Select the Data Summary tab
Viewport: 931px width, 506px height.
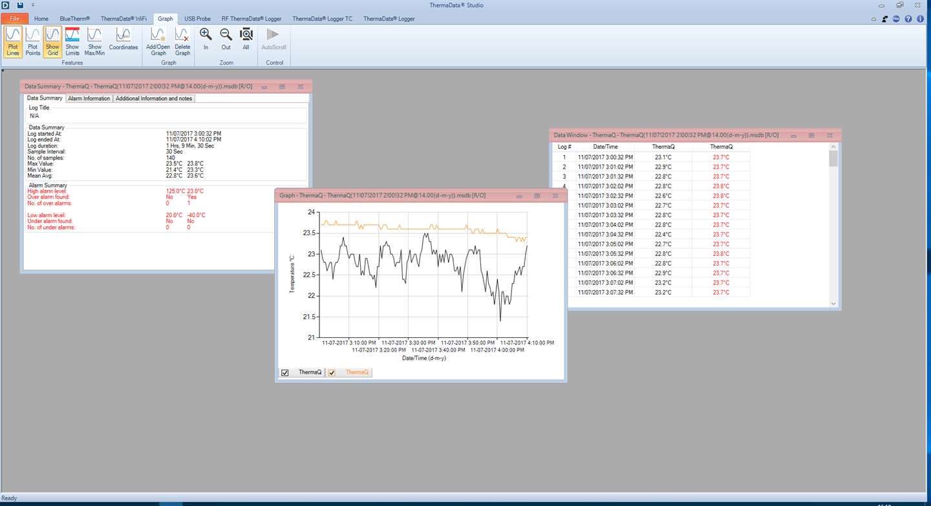coord(45,98)
